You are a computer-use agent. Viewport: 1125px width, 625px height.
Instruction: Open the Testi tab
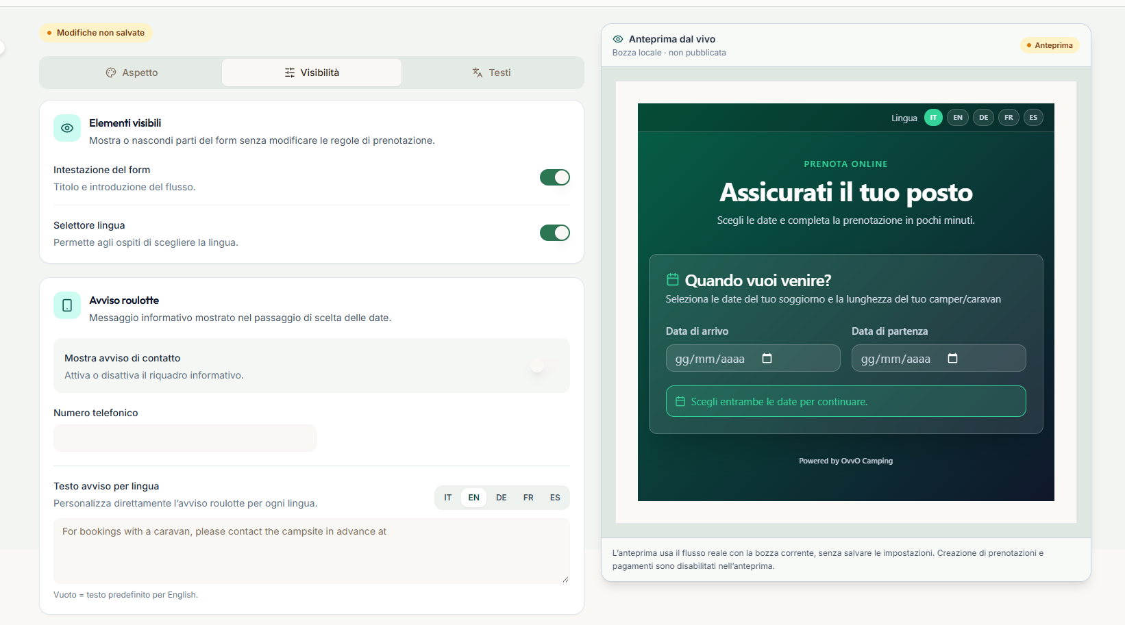(x=491, y=73)
